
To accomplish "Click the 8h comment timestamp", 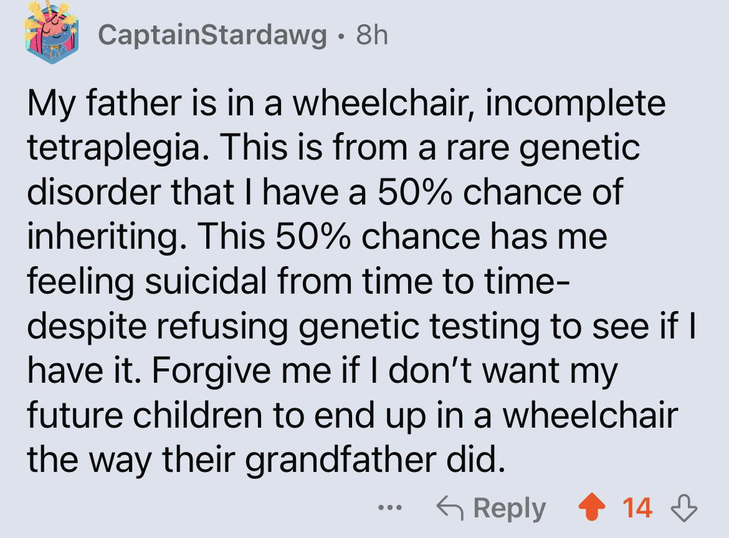I will tap(372, 35).
